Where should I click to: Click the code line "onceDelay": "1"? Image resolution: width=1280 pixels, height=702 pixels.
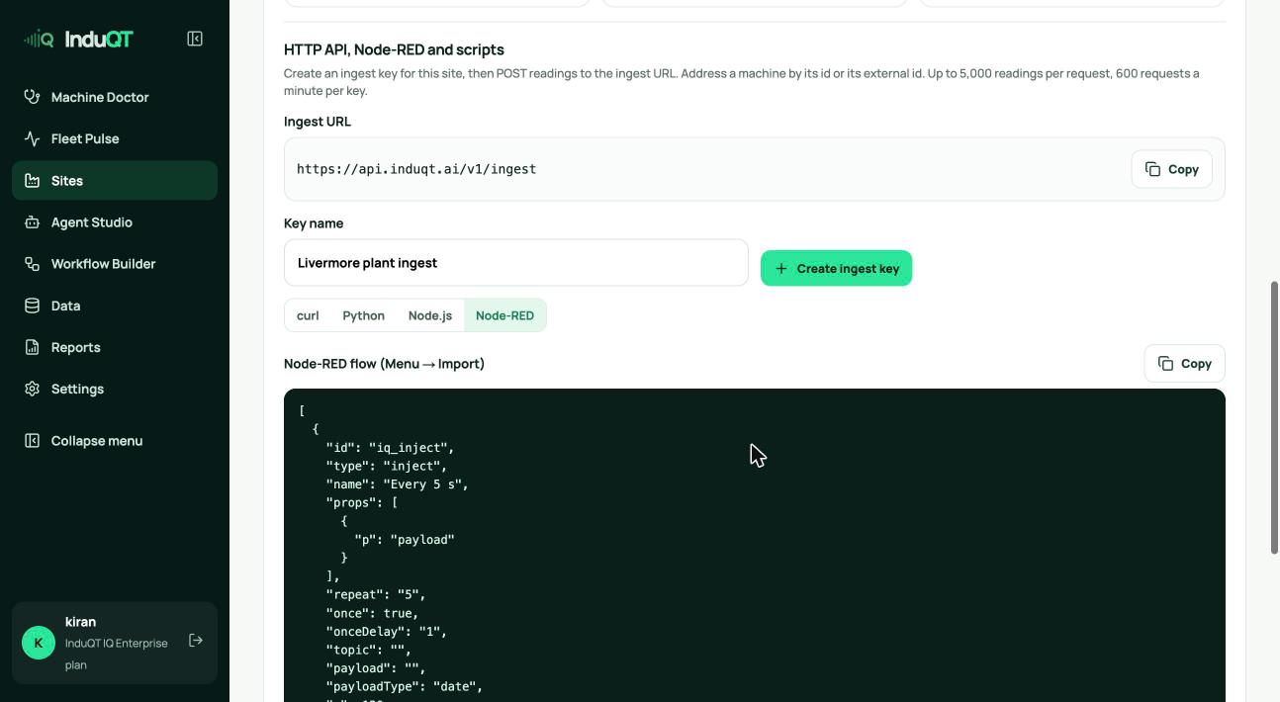click(x=386, y=632)
